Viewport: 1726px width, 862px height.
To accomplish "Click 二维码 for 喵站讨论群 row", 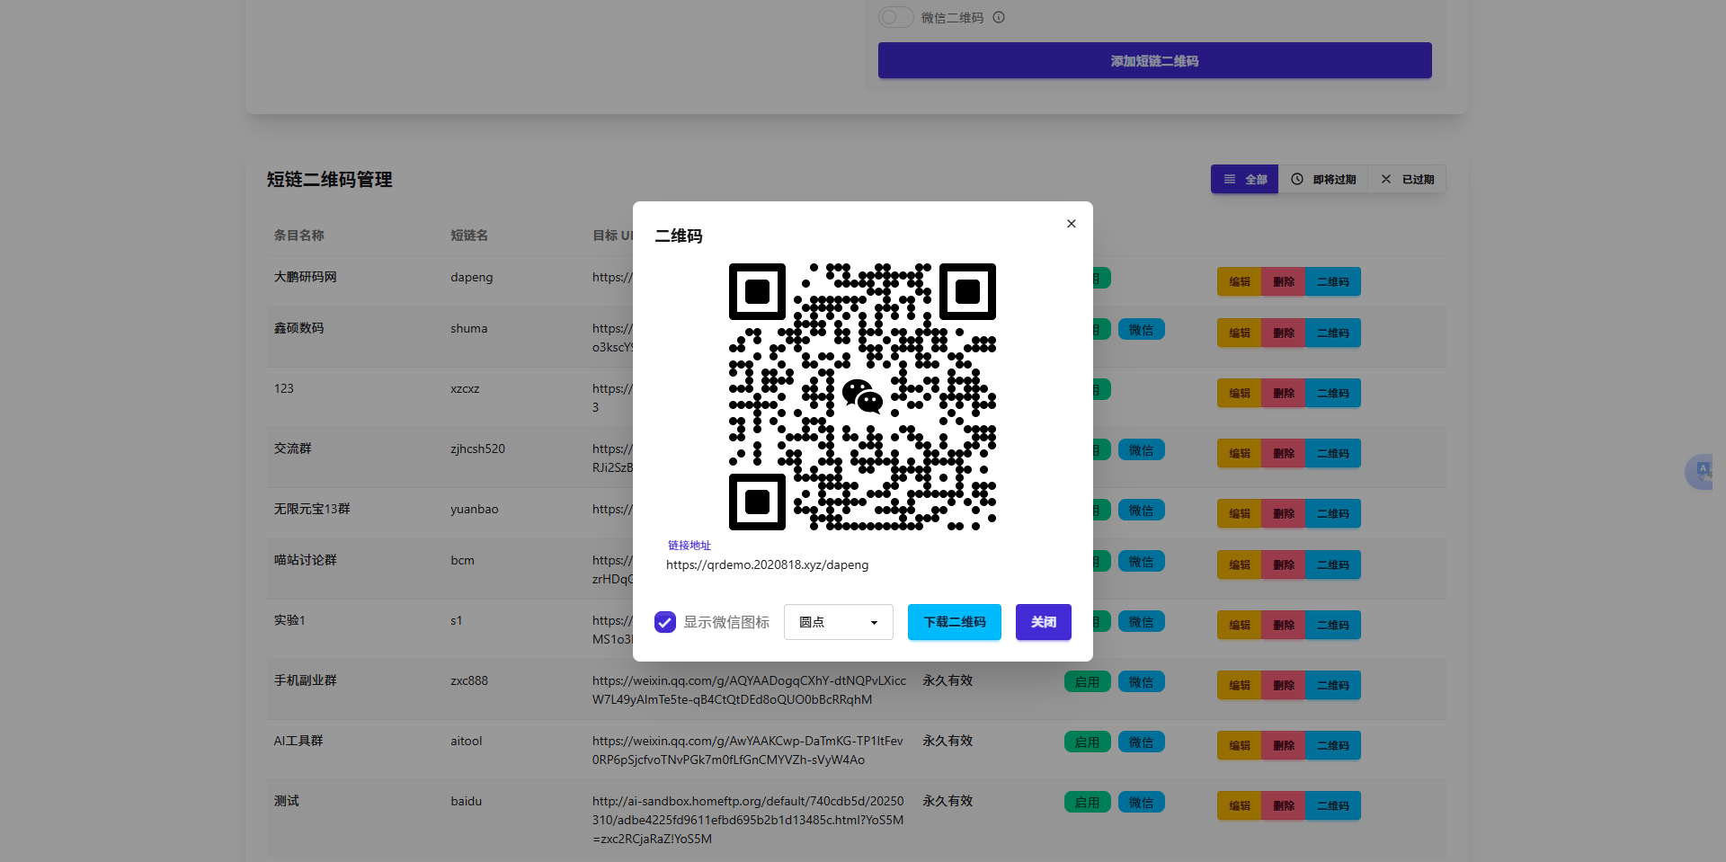I will coord(1332,564).
